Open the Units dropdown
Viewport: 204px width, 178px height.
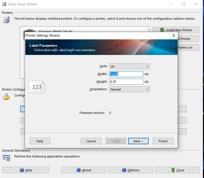click(x=130, y=66)
